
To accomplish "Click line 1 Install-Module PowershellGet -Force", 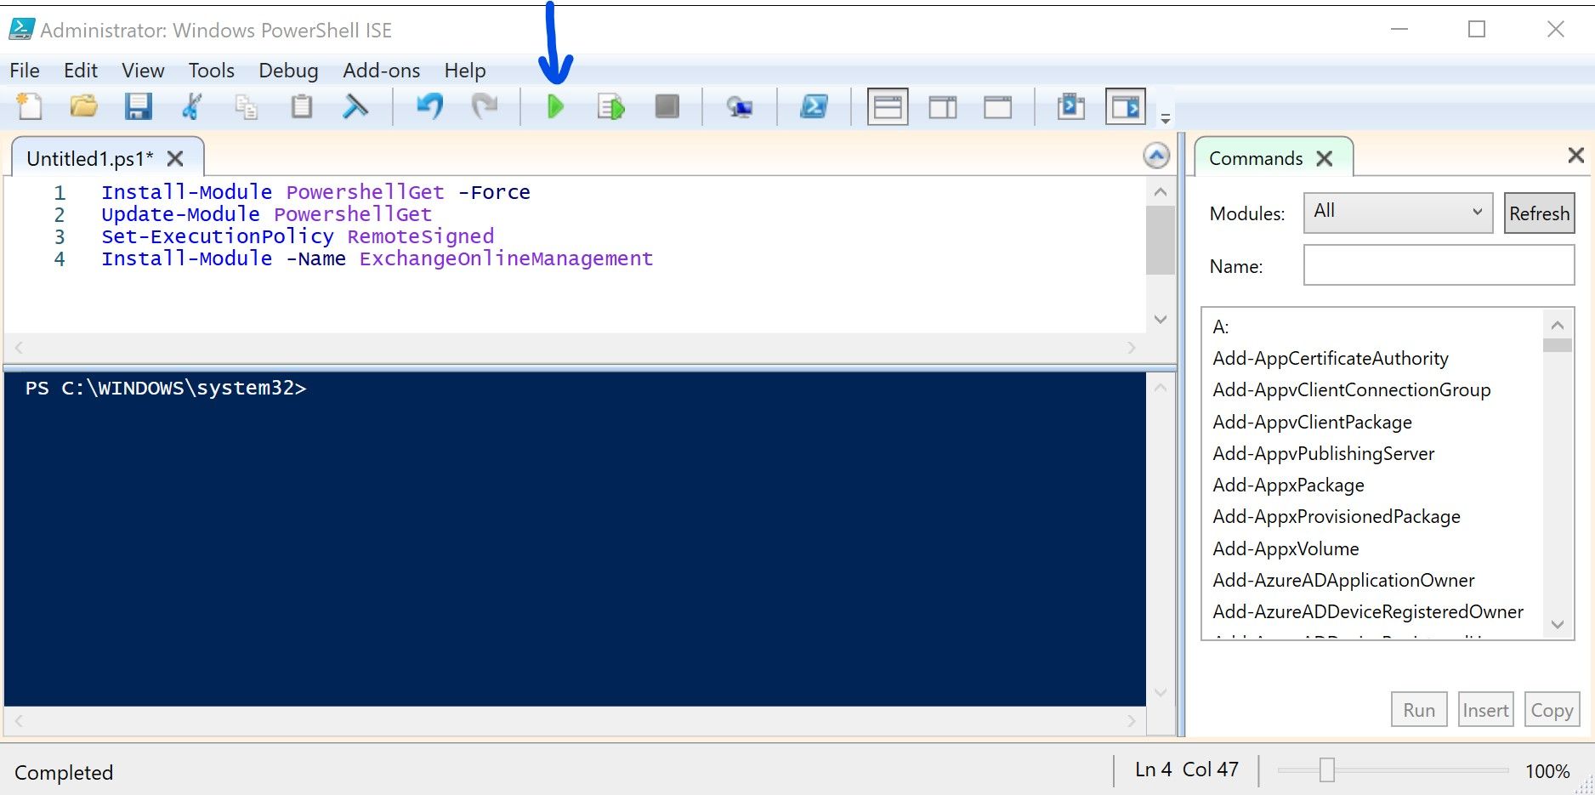I will (315, 192).
